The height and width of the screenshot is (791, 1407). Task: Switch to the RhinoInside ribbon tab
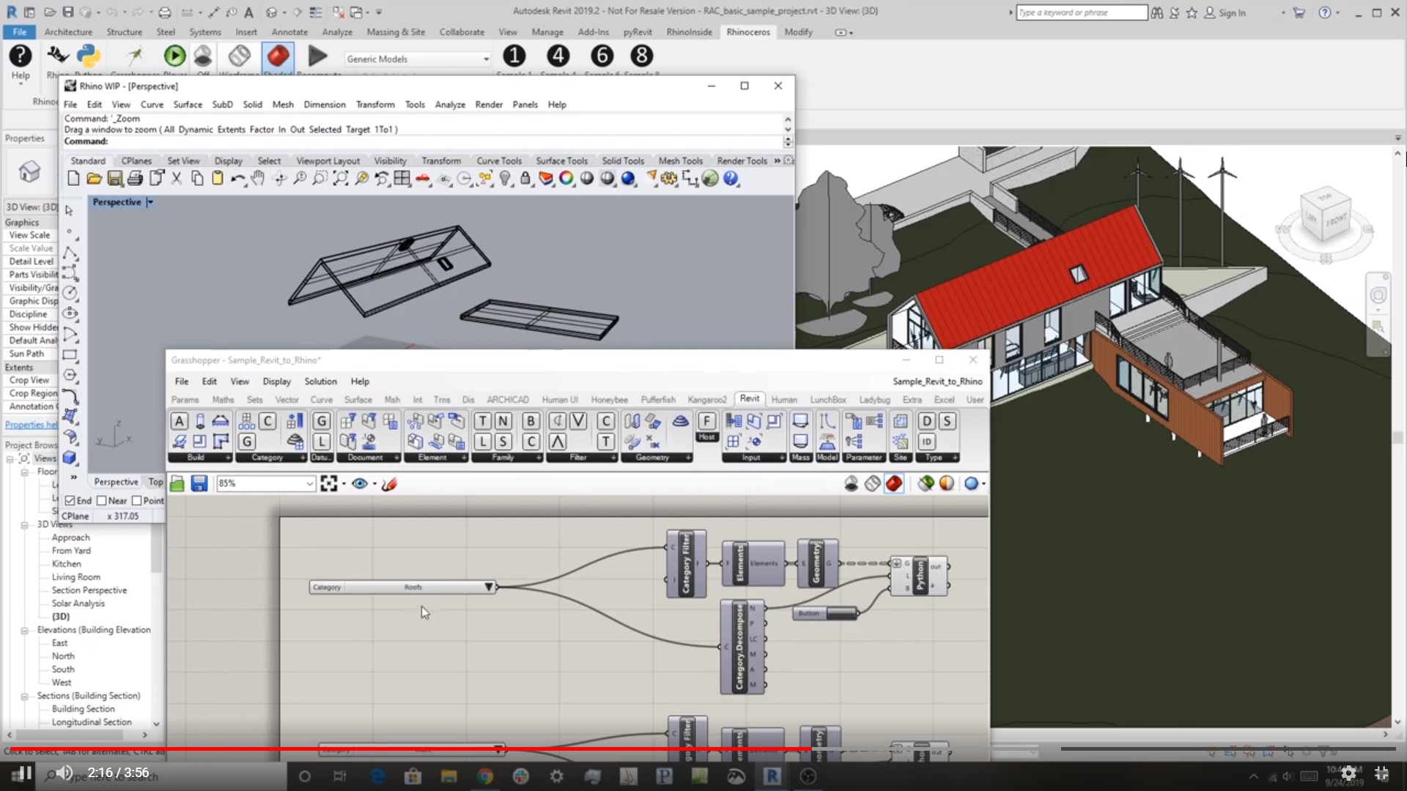[689, 32]
